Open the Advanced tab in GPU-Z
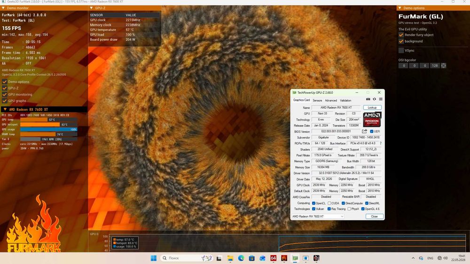Screen dimensions: 470x264 (x=331, y=100)
